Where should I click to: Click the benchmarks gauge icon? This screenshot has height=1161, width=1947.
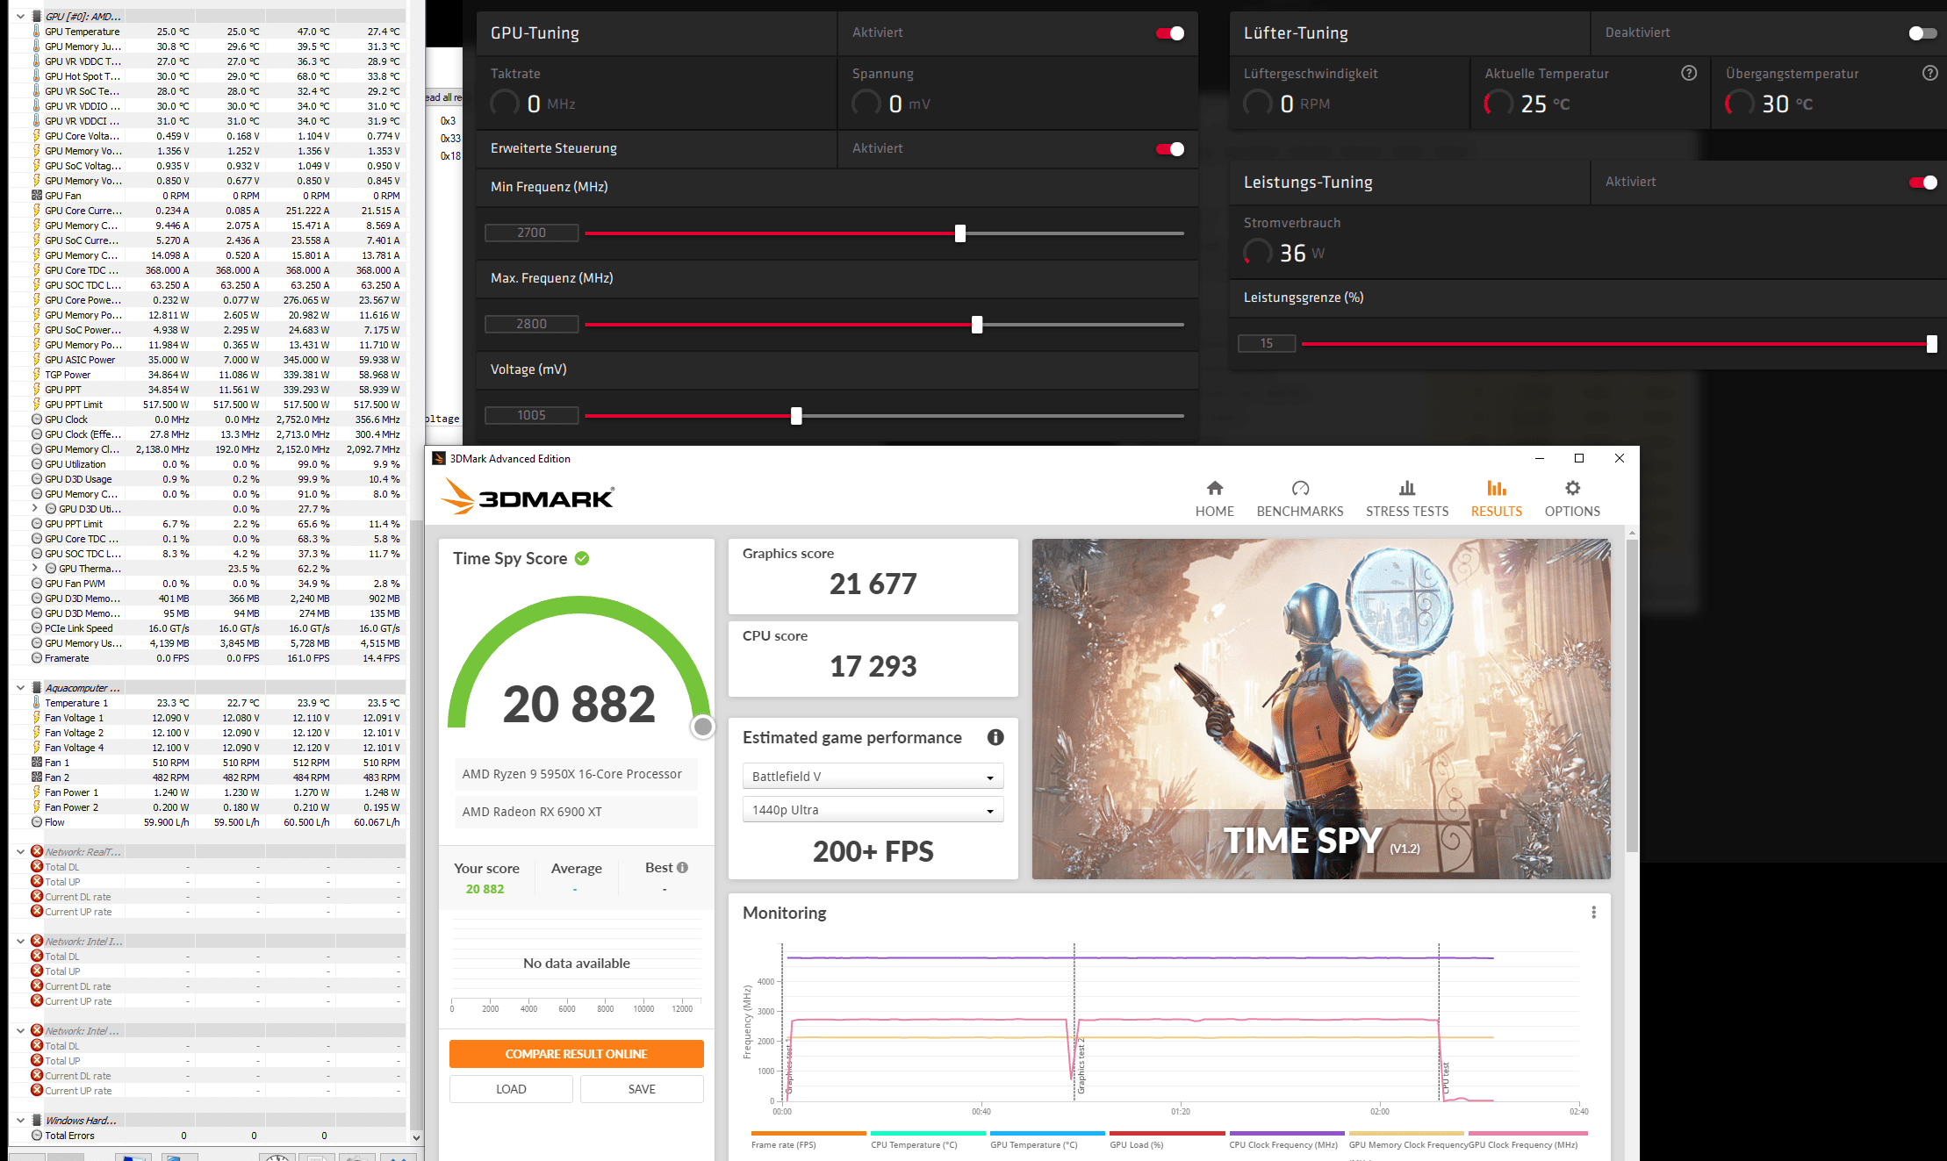(x=1300, y=488)
